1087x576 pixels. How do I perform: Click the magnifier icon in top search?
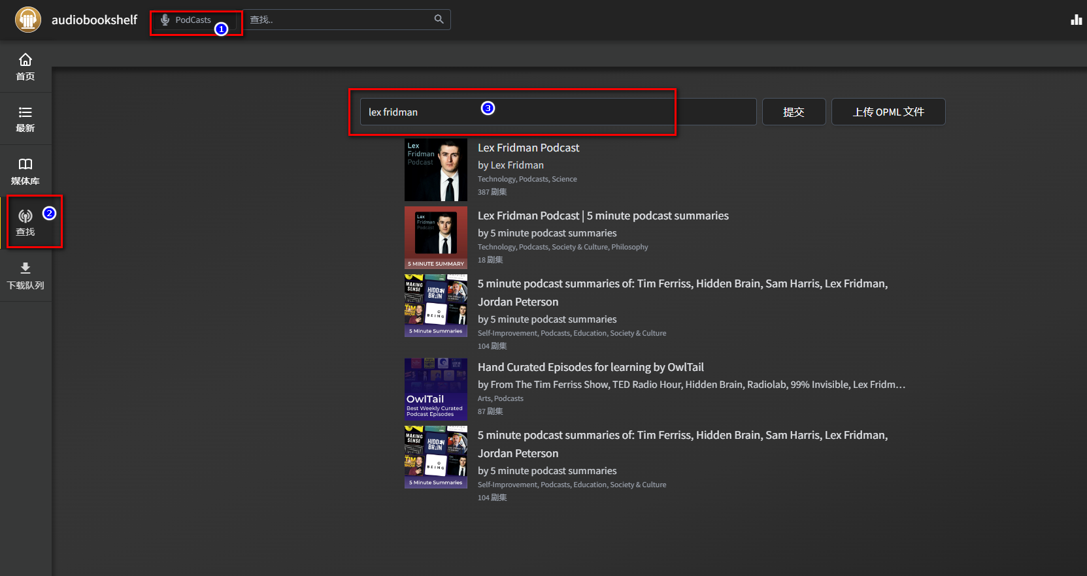[439, 20]
